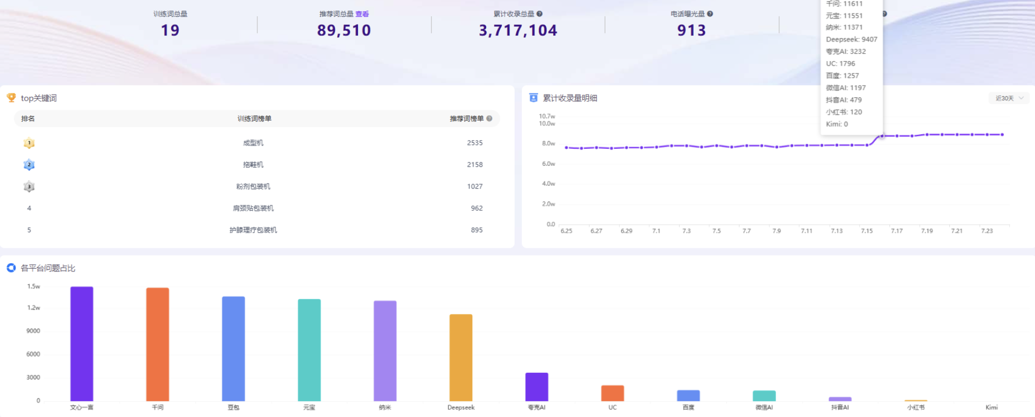Click the line chart data point at 6.25
The image size is (1035, 417).
[x=567, y=148]
